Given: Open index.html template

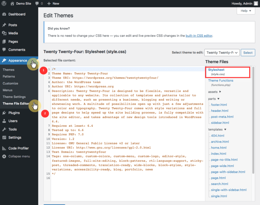Looking at the screenshot, I should click(x=219, y=154).
